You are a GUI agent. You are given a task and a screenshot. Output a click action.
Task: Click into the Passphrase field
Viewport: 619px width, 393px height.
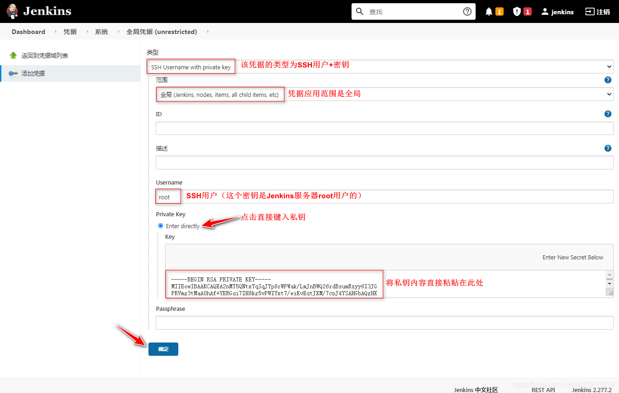(385, 323)
